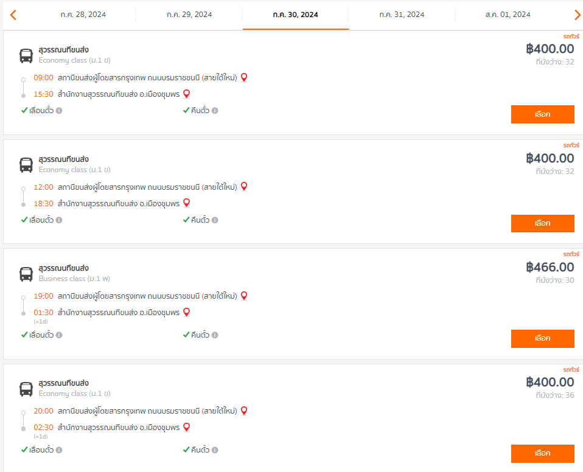Screen dimensions: 583x472
Task: Open map pin for 02:30 arrival office
Action: coord(187,428)
